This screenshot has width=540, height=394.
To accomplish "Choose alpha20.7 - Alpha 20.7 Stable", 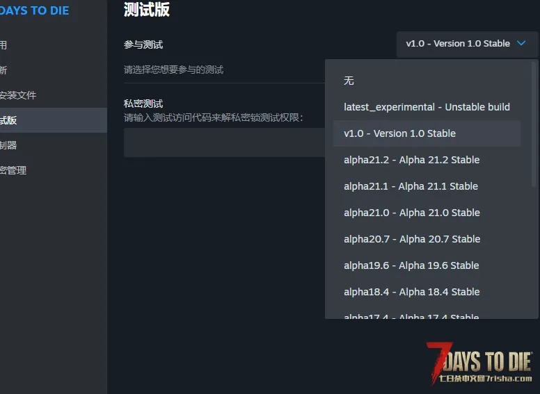I will coord(427,239).
